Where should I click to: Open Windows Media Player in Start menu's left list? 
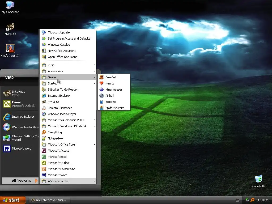(20, 127)
